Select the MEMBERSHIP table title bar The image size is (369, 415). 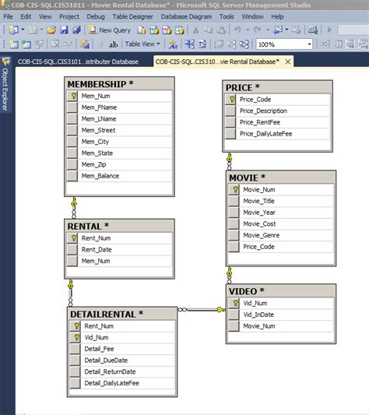click(119, 84)
